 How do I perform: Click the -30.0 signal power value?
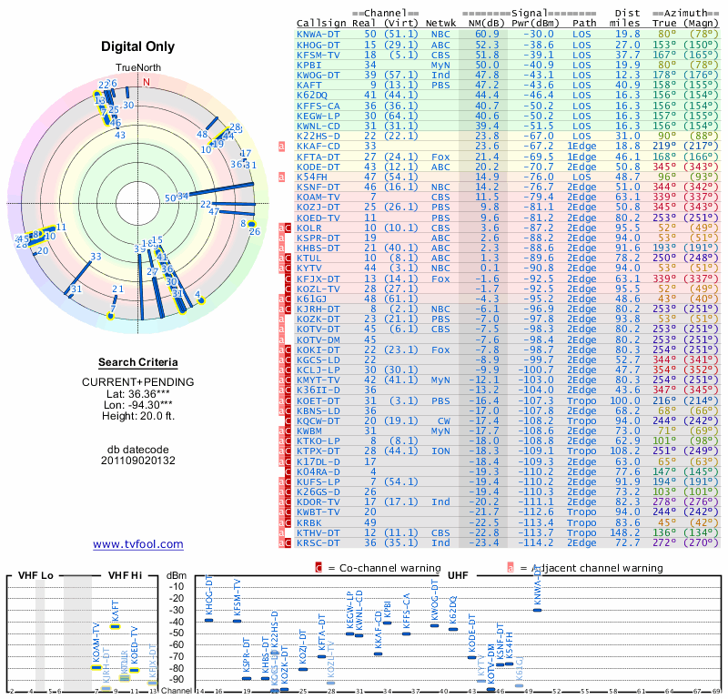(x=539, y=35)
